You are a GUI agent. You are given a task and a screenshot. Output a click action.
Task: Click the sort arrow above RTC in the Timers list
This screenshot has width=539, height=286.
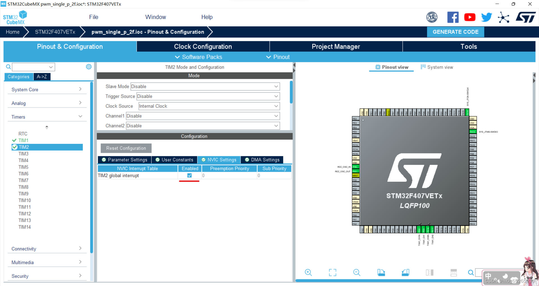click(47, 127)
